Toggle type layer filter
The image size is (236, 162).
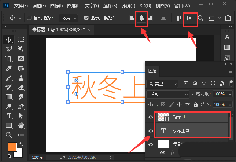pyautogui.click(x=204, y=84)
